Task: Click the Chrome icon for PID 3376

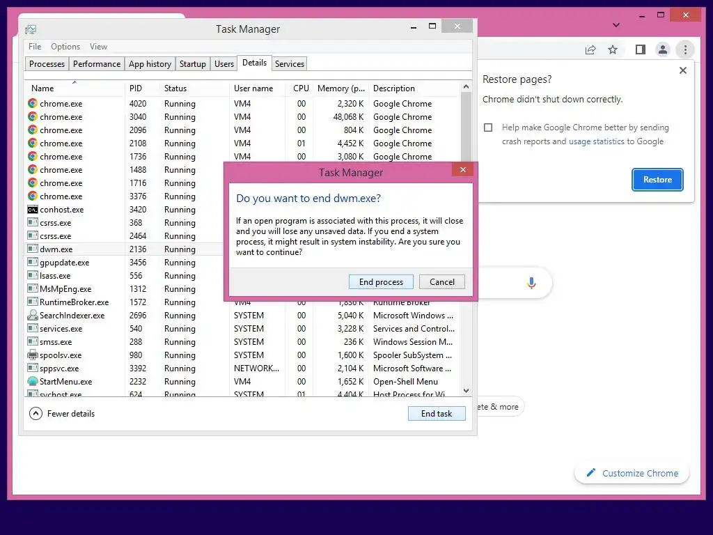Action: 32,196
